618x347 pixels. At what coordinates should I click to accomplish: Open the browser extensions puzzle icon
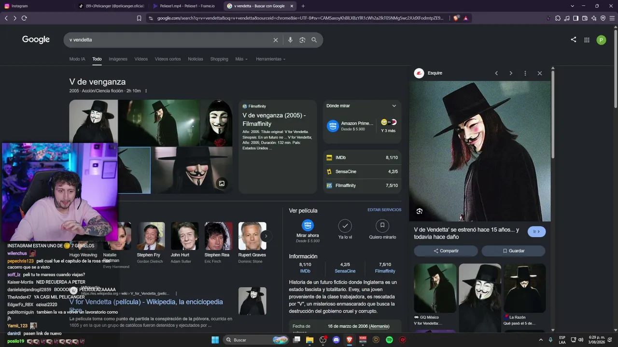pyautogui.click(x=558, y=18)
